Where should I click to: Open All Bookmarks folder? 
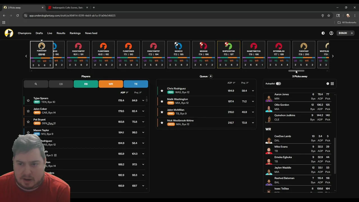(347, 22)
